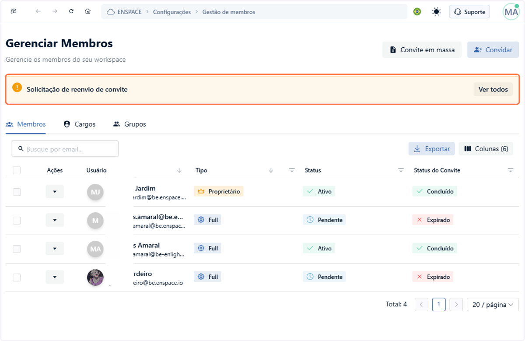Focus the Busque por email search field
Image resolution: width=525 pixels, height=341 pixels.
(x=65, y=149)
